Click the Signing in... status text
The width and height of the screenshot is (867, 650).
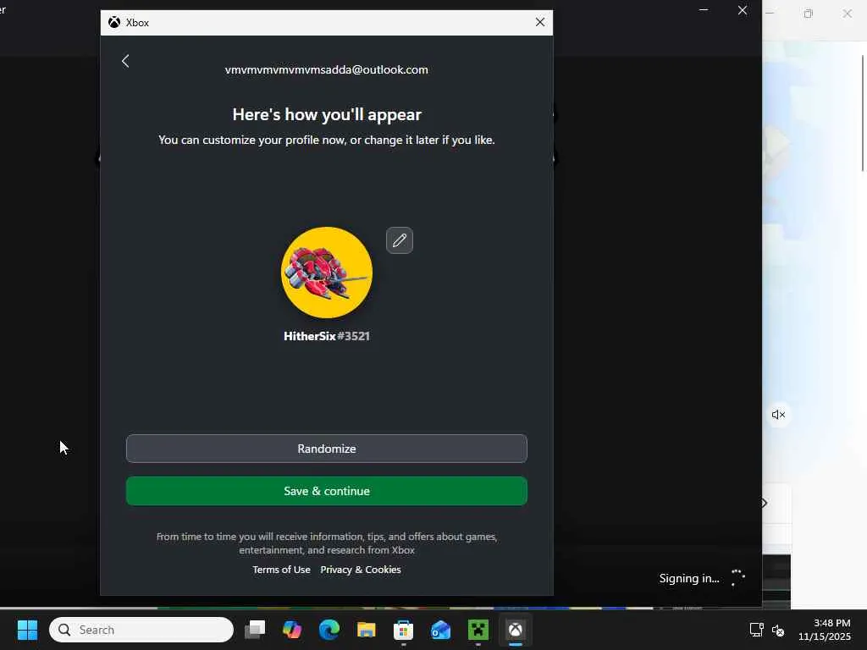pos(689,578)
